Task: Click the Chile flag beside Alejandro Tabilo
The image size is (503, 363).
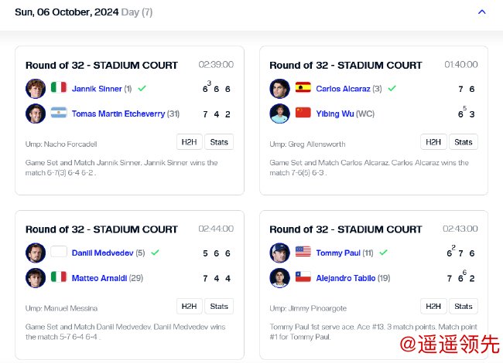Action: coord(303,277)
